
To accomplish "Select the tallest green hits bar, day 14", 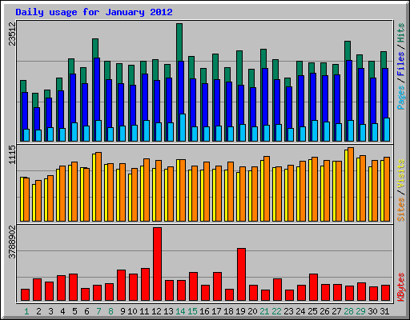I will click(179, 42).
